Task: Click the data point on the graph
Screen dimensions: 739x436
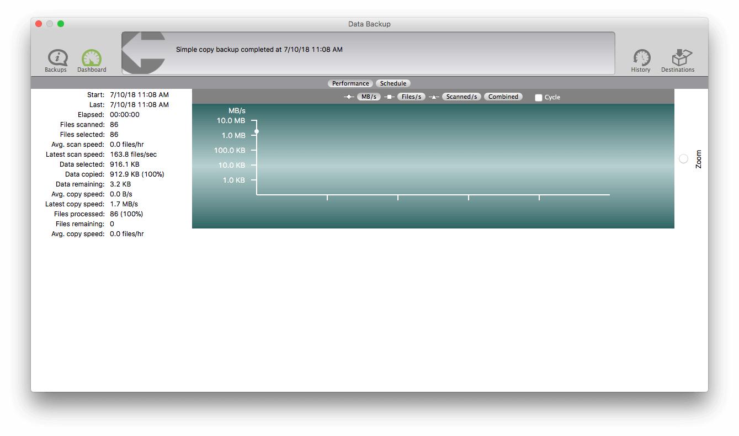Action: 257,131
